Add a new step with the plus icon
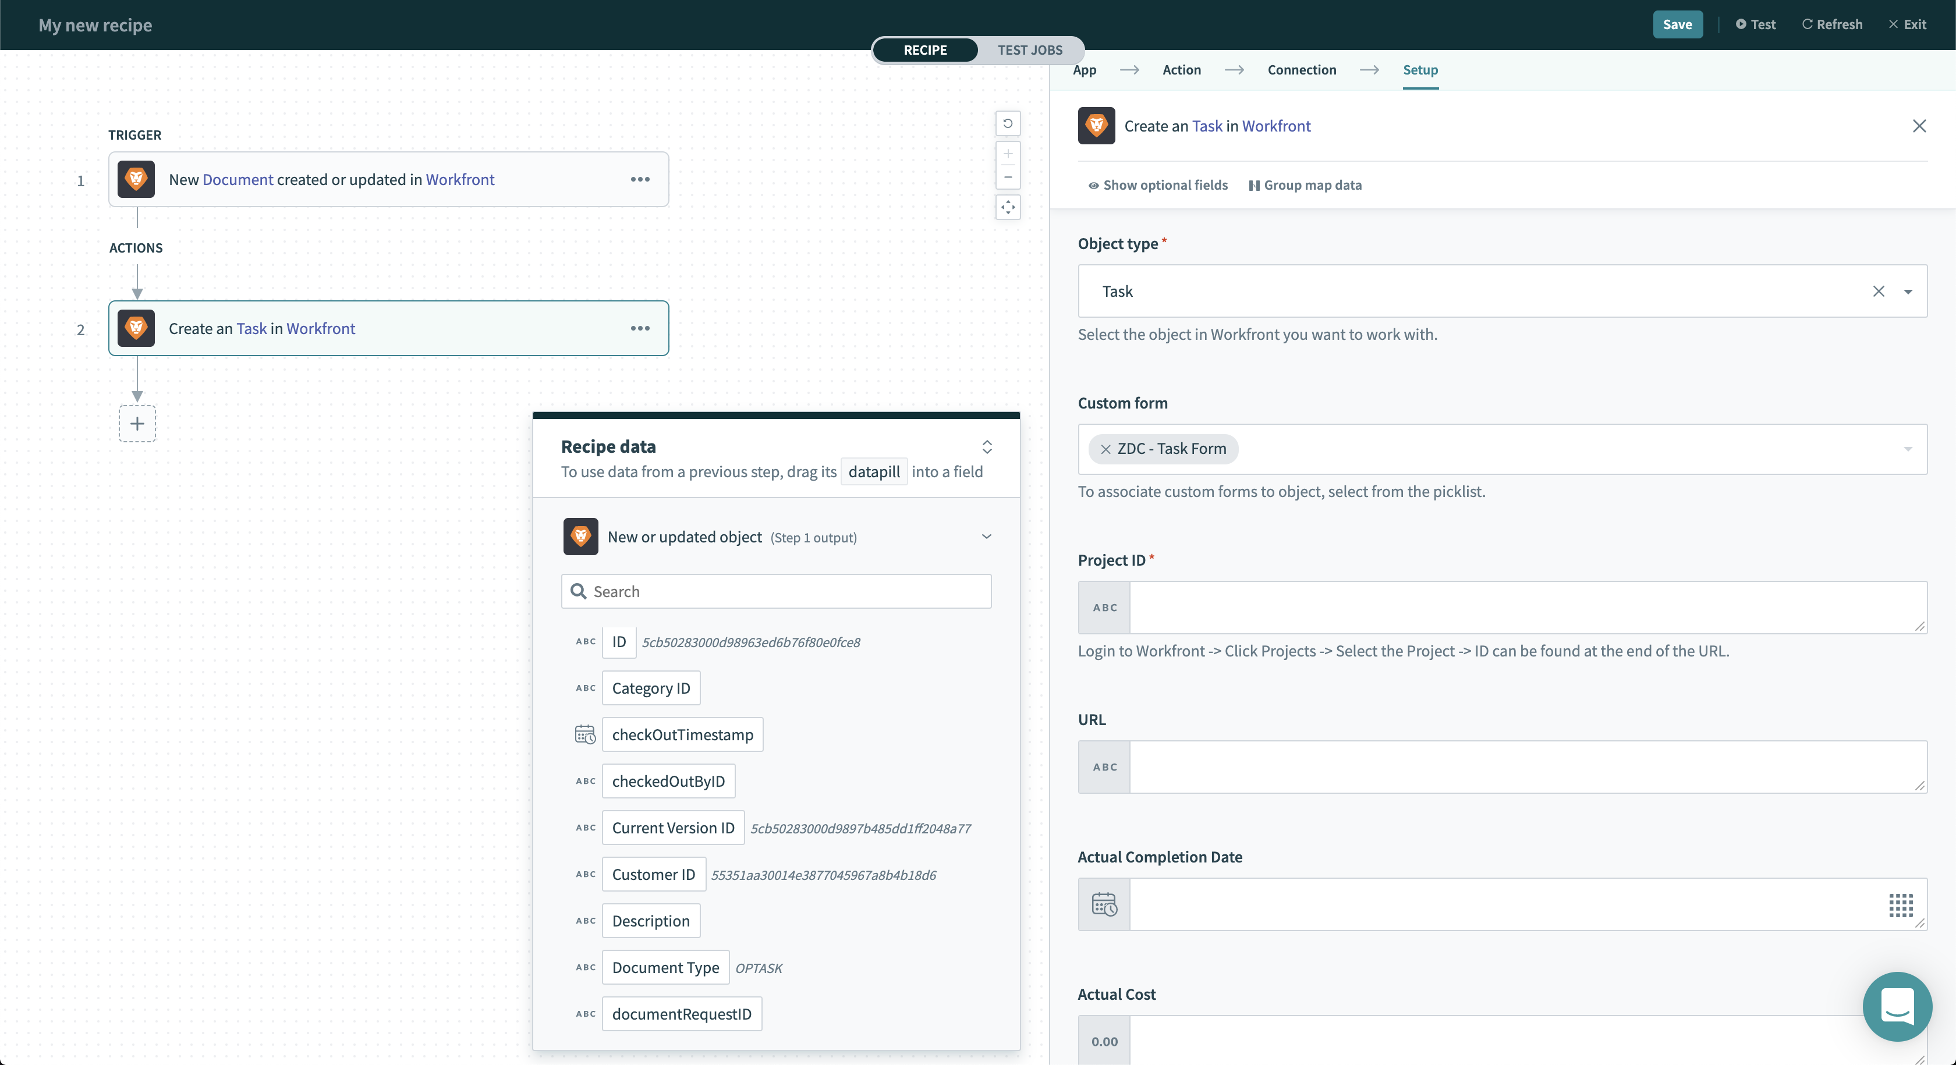The width and height of the screenshot is (1956, 1065). click(137, 424)
